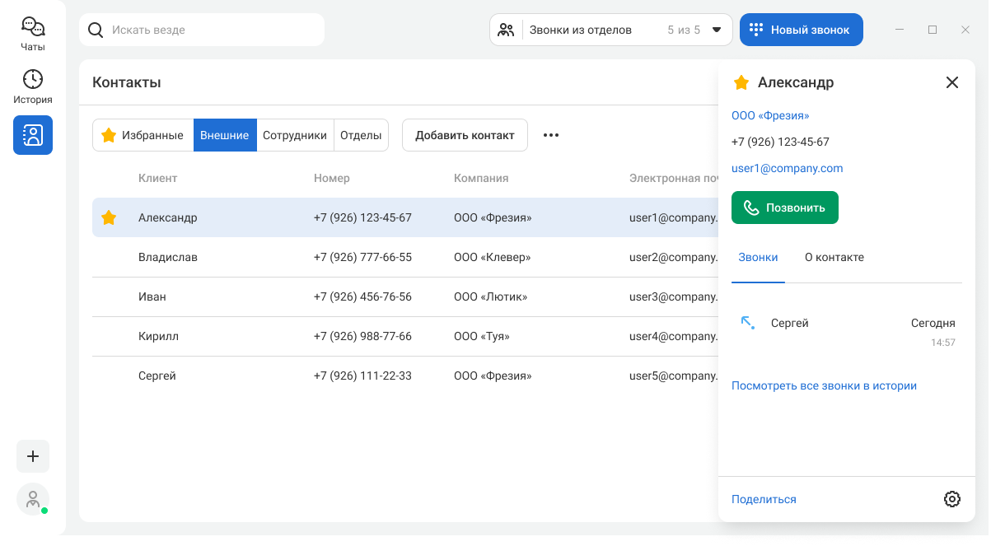
Task: Click the three-dots more options icon
Action: click(x=551, y=135)
